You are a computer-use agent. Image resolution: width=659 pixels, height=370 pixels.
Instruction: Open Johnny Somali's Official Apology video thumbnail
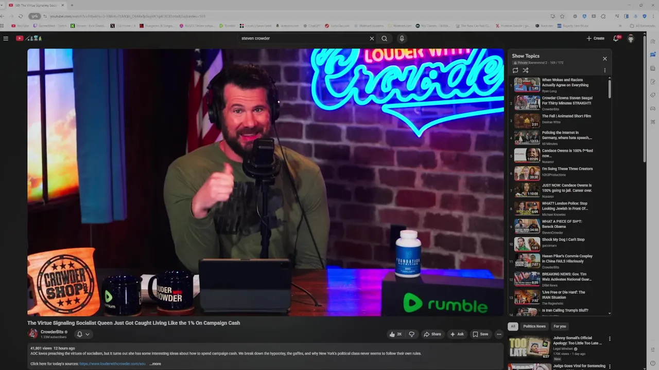(x=529, y=347)
